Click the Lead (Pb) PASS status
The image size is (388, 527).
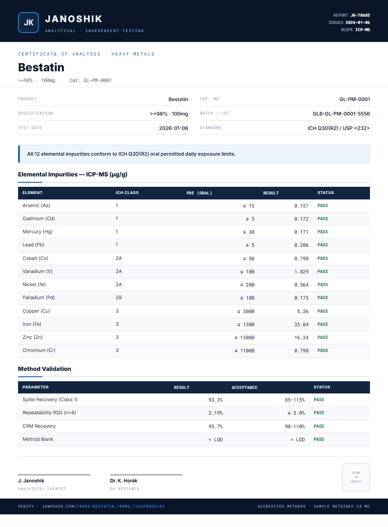click(x=323, y=245)
